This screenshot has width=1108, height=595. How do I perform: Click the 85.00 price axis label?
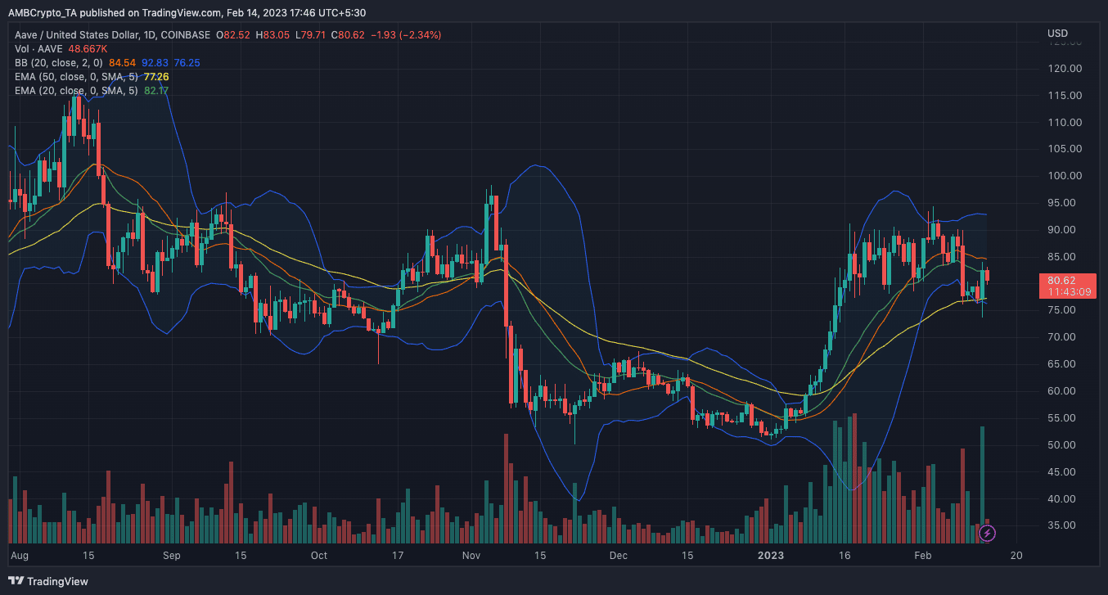[1062, 257]
